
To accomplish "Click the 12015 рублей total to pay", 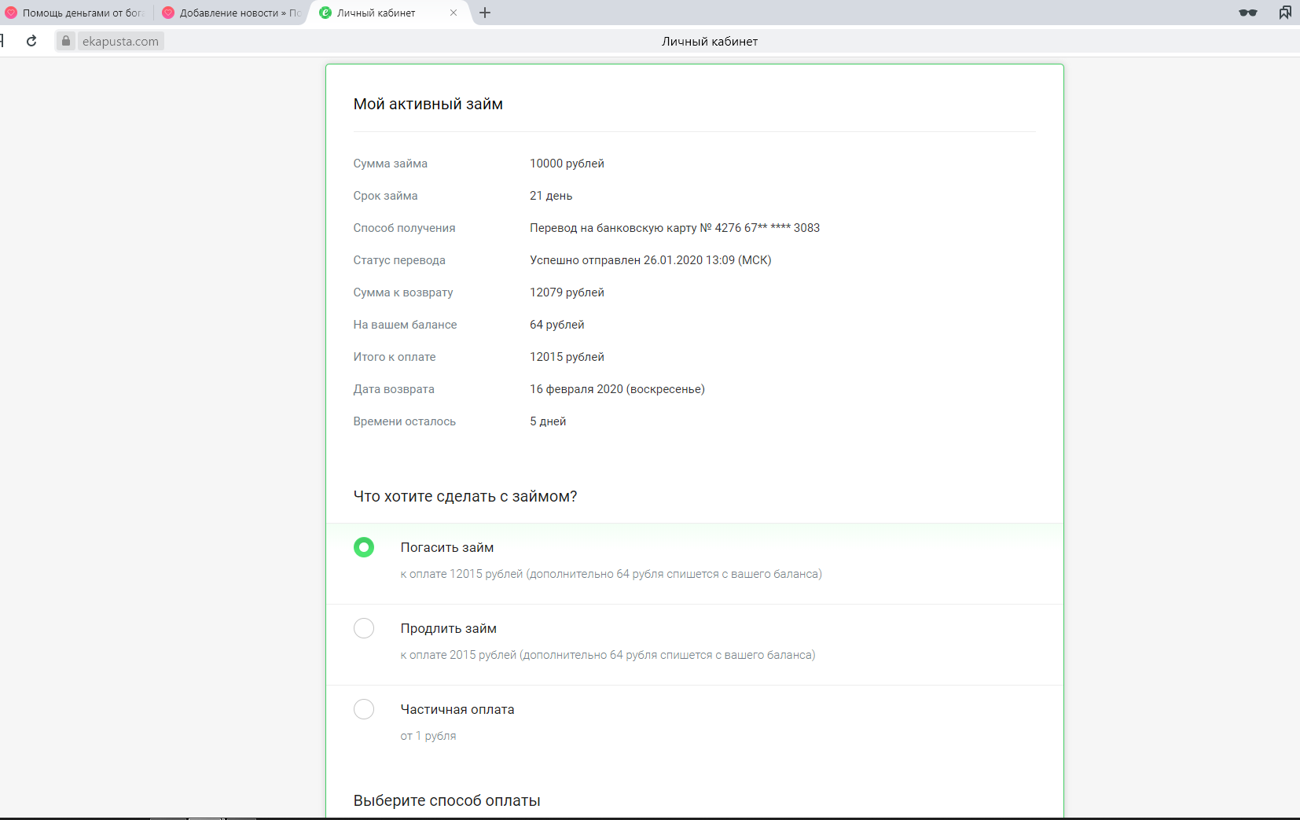I will click(x=567, y=357).
